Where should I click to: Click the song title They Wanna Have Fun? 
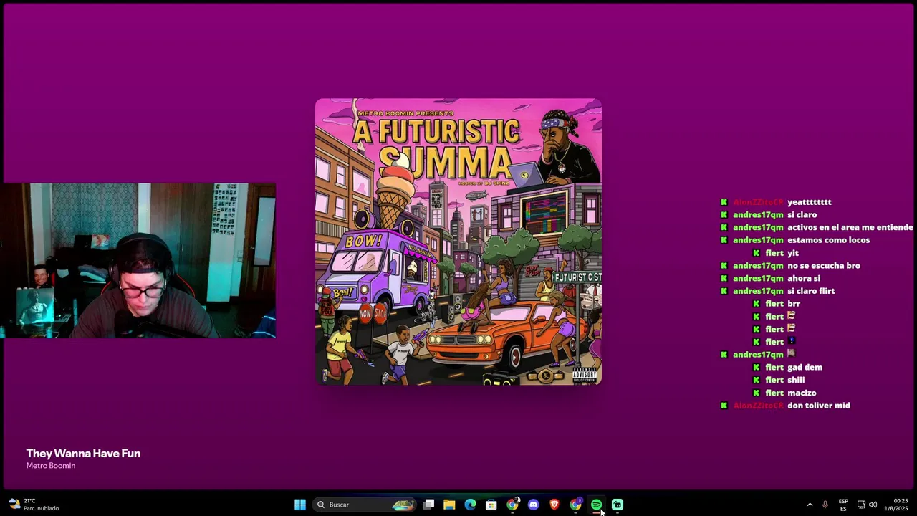83,453
